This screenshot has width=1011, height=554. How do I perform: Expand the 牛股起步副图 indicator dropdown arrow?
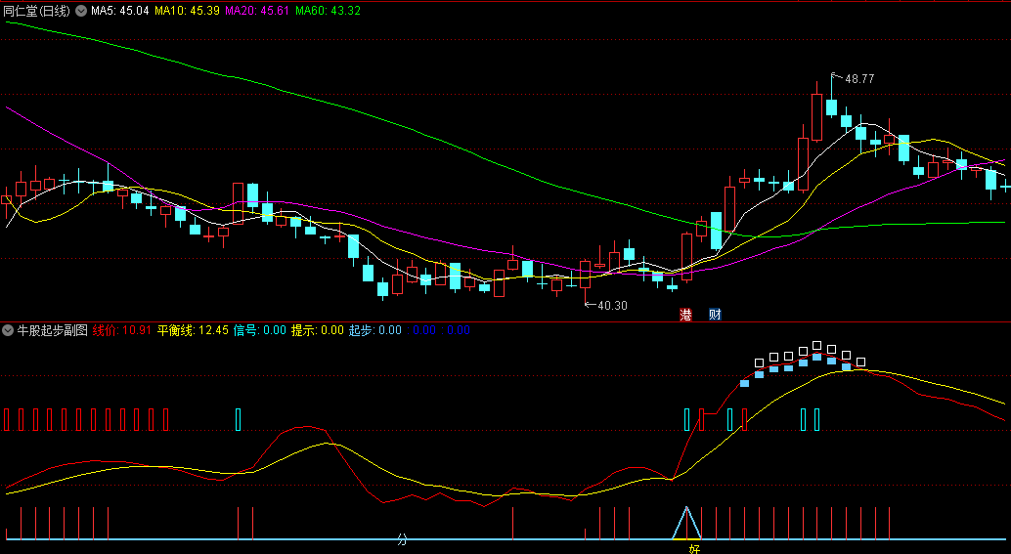(8, 330)
